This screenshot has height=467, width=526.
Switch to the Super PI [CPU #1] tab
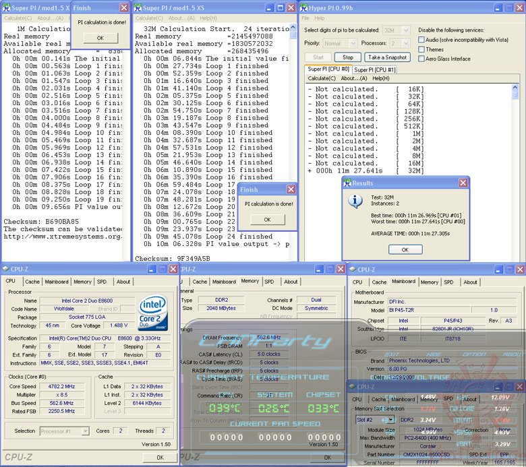(376, 69)
